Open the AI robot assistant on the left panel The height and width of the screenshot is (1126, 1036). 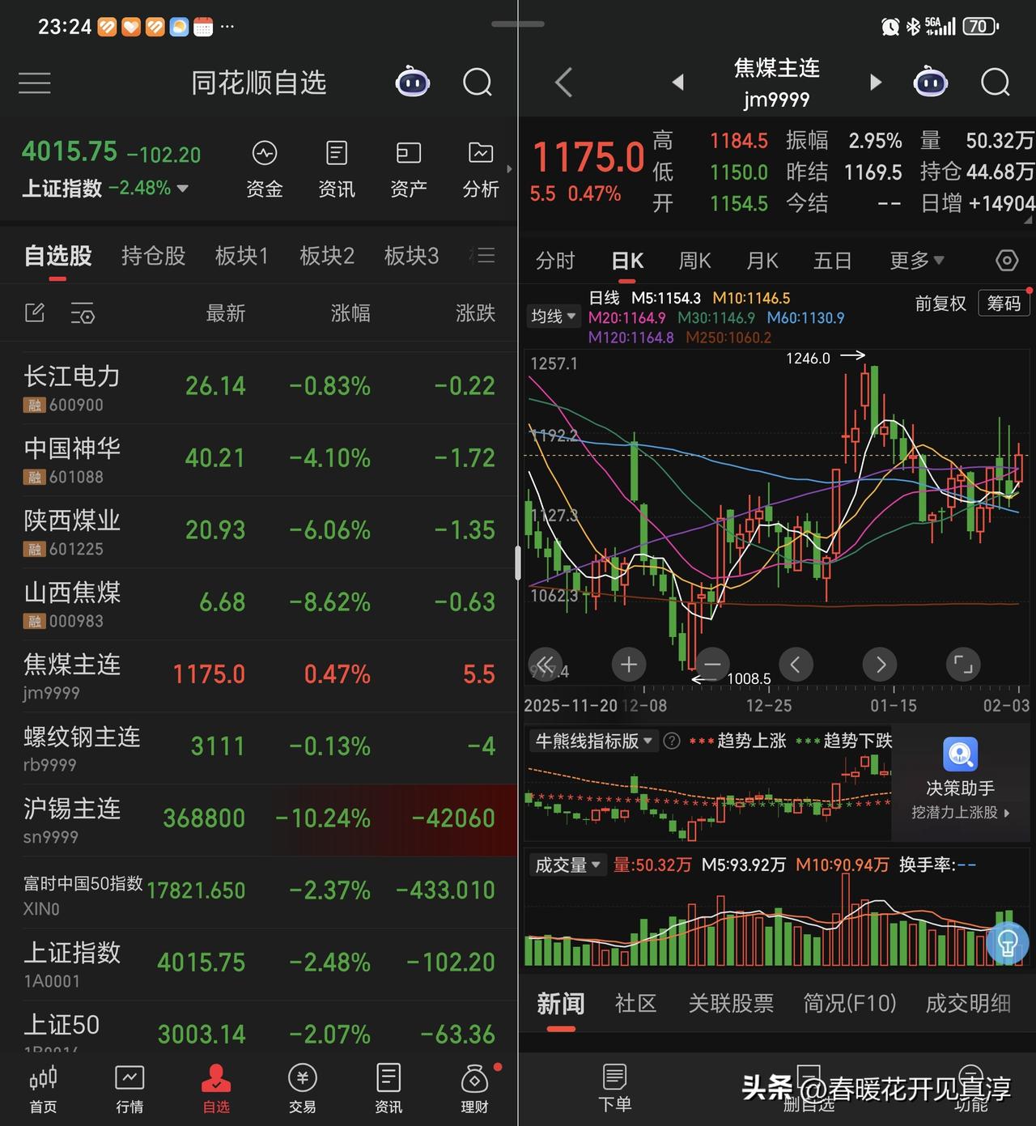tap(412, 82)
